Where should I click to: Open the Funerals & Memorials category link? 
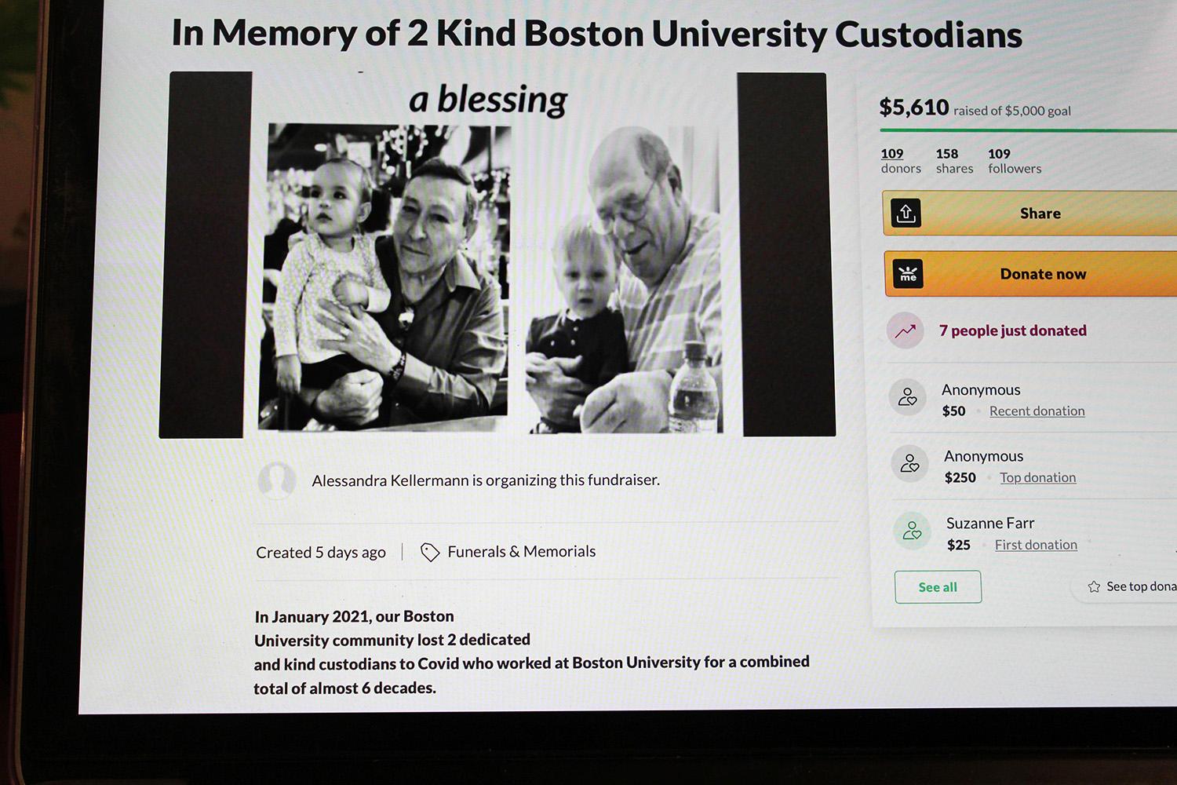(521, 552)
